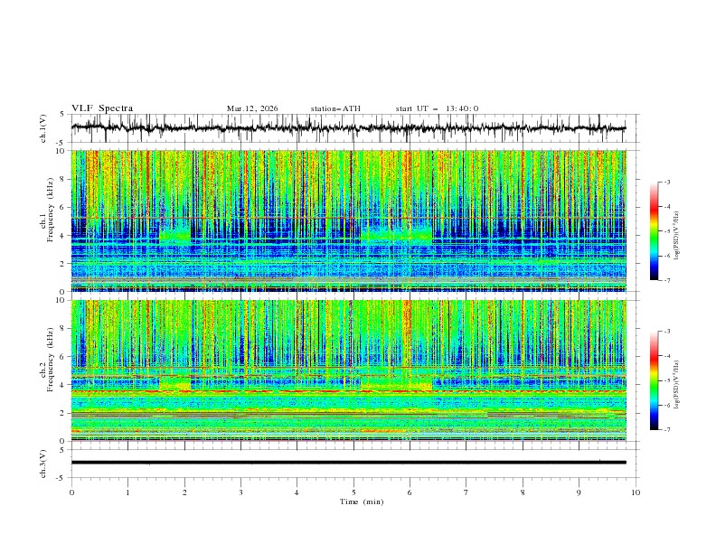
Task: Click time-axis tick label '0'
Action: coord(71,492)
